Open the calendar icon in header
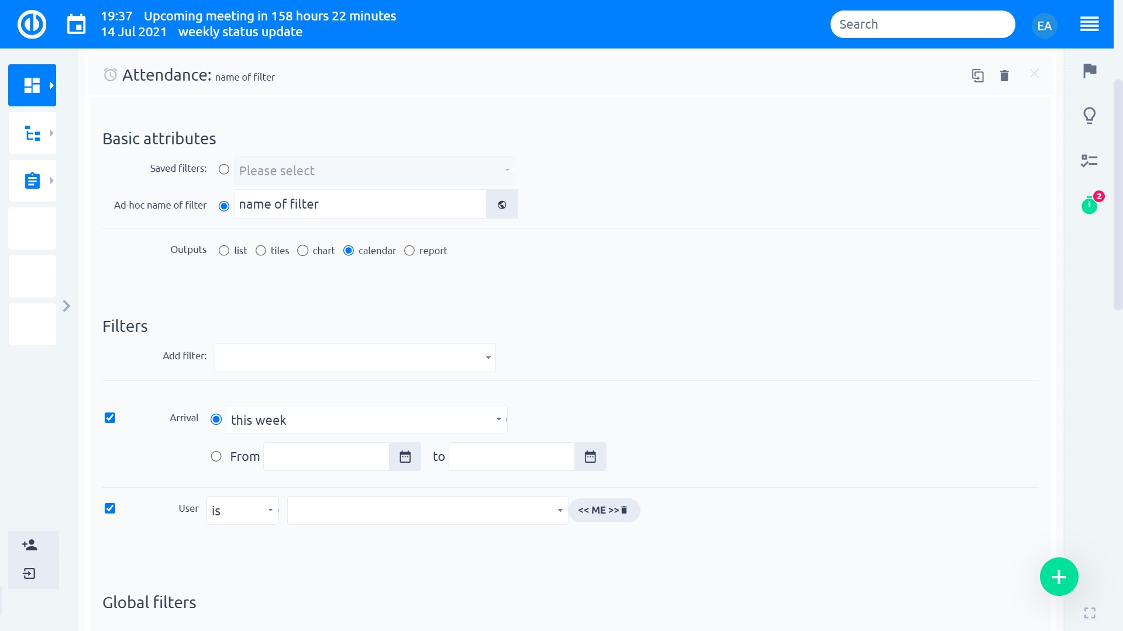This screenshot has height=631, width=1123. click(x=76, y=25)
